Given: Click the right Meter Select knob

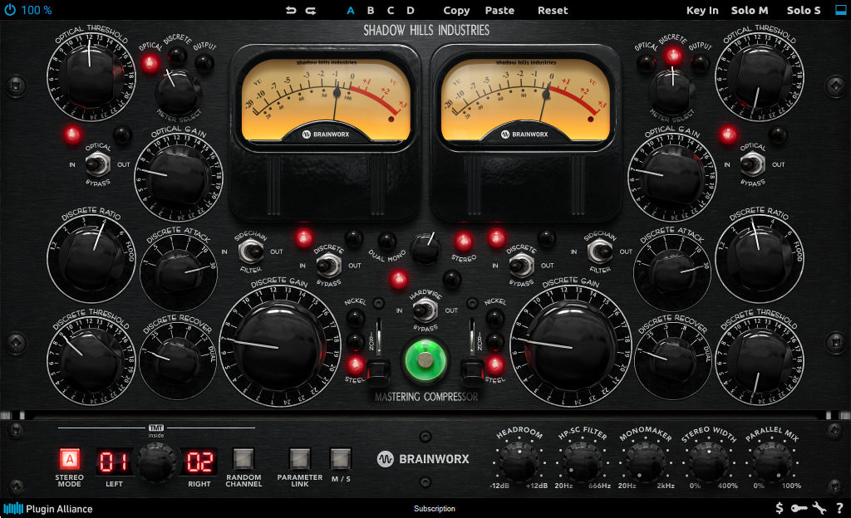Looking at the screenshot, I should coord(672,90).
